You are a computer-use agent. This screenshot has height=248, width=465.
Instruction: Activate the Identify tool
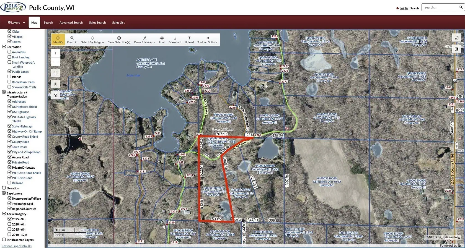coord(58,40)
